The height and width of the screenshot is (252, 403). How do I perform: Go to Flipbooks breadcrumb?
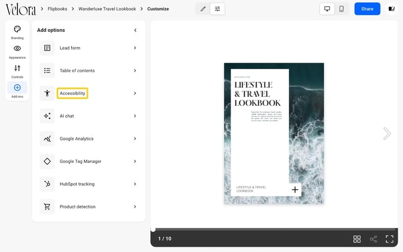[x=57, y=9]
